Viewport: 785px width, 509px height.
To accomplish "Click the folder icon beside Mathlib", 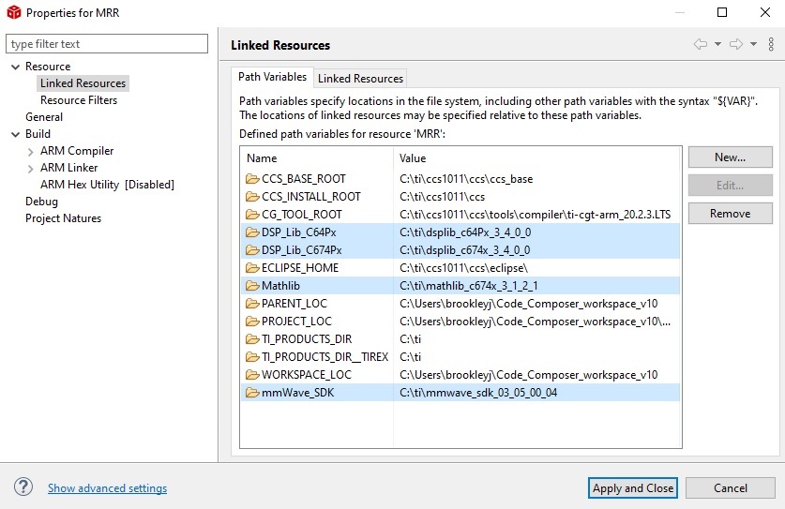I will click(x=252, y=286).
